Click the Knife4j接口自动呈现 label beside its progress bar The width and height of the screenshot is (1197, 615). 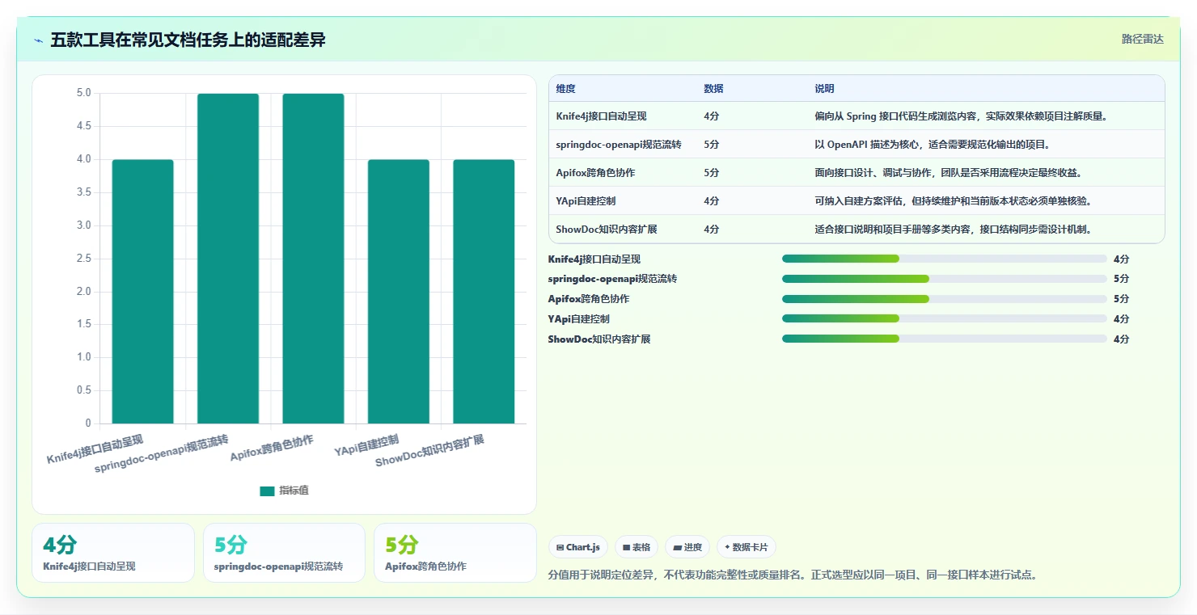594,259
